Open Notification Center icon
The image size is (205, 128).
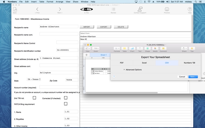coord(200,2)
